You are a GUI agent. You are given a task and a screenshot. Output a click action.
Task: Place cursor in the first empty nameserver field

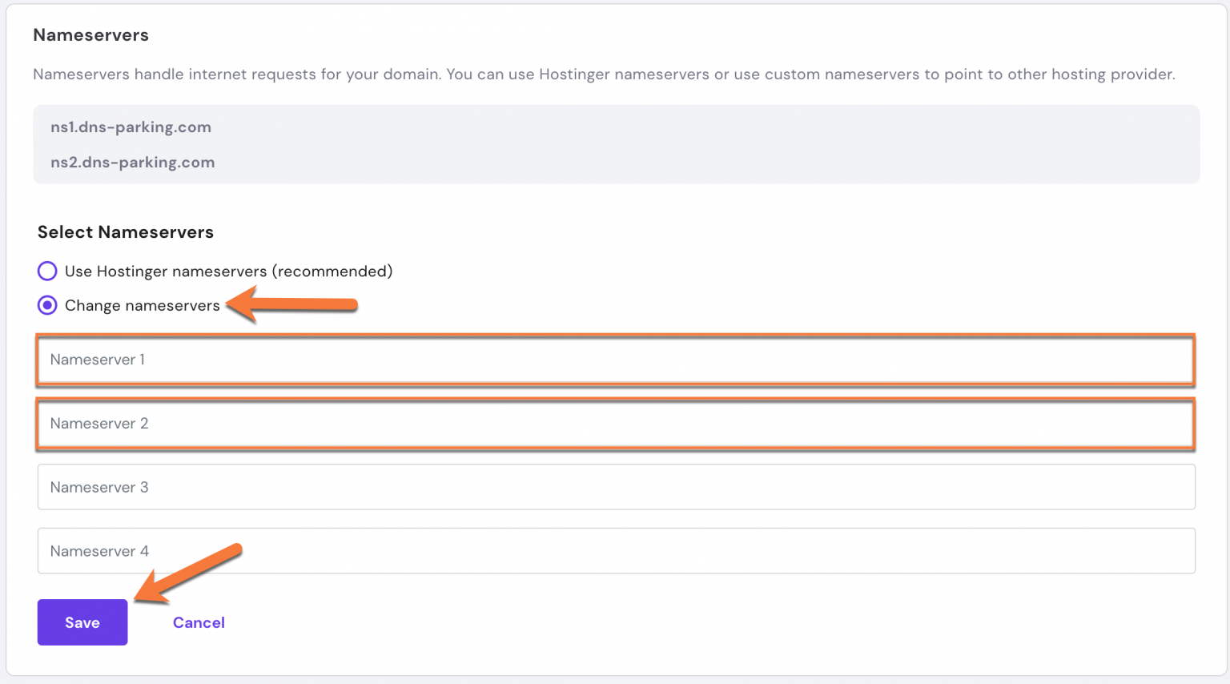(320, 360)
